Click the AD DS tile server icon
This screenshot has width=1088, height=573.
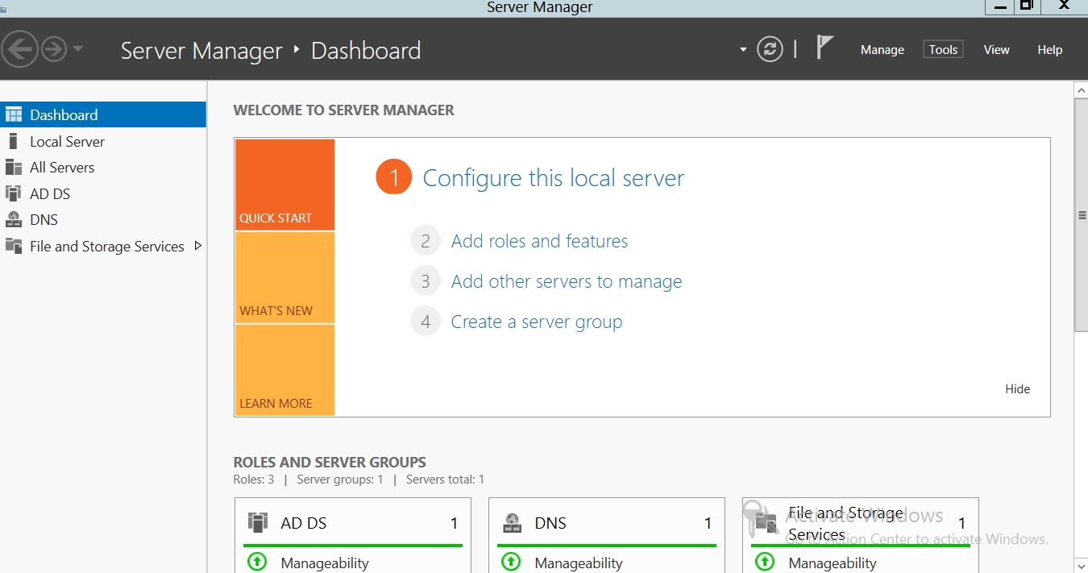coord(258,523)
